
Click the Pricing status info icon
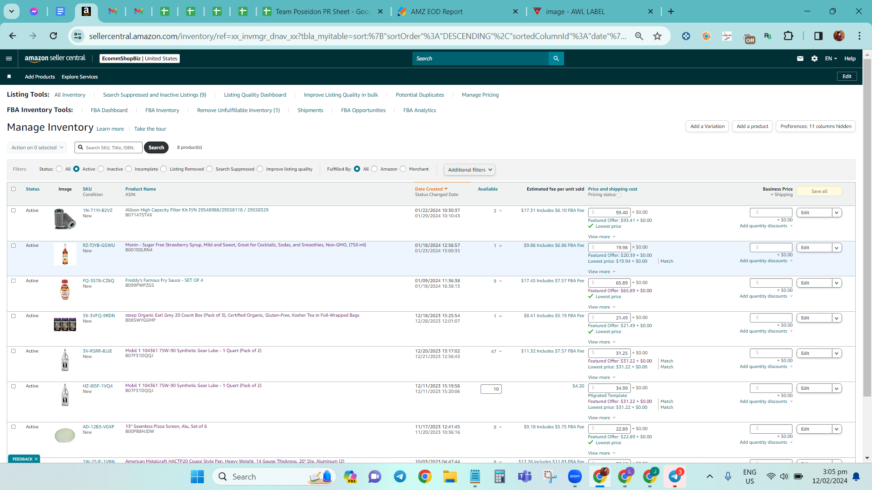[619, 196]
